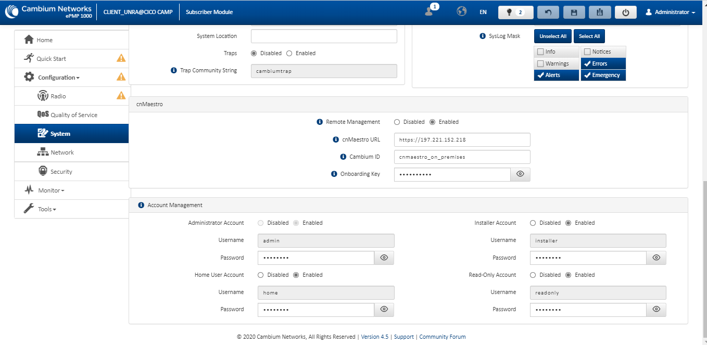Open the lightbulb alerts button
The width and height of the screenshot is (707, 345).
(515, 12)
